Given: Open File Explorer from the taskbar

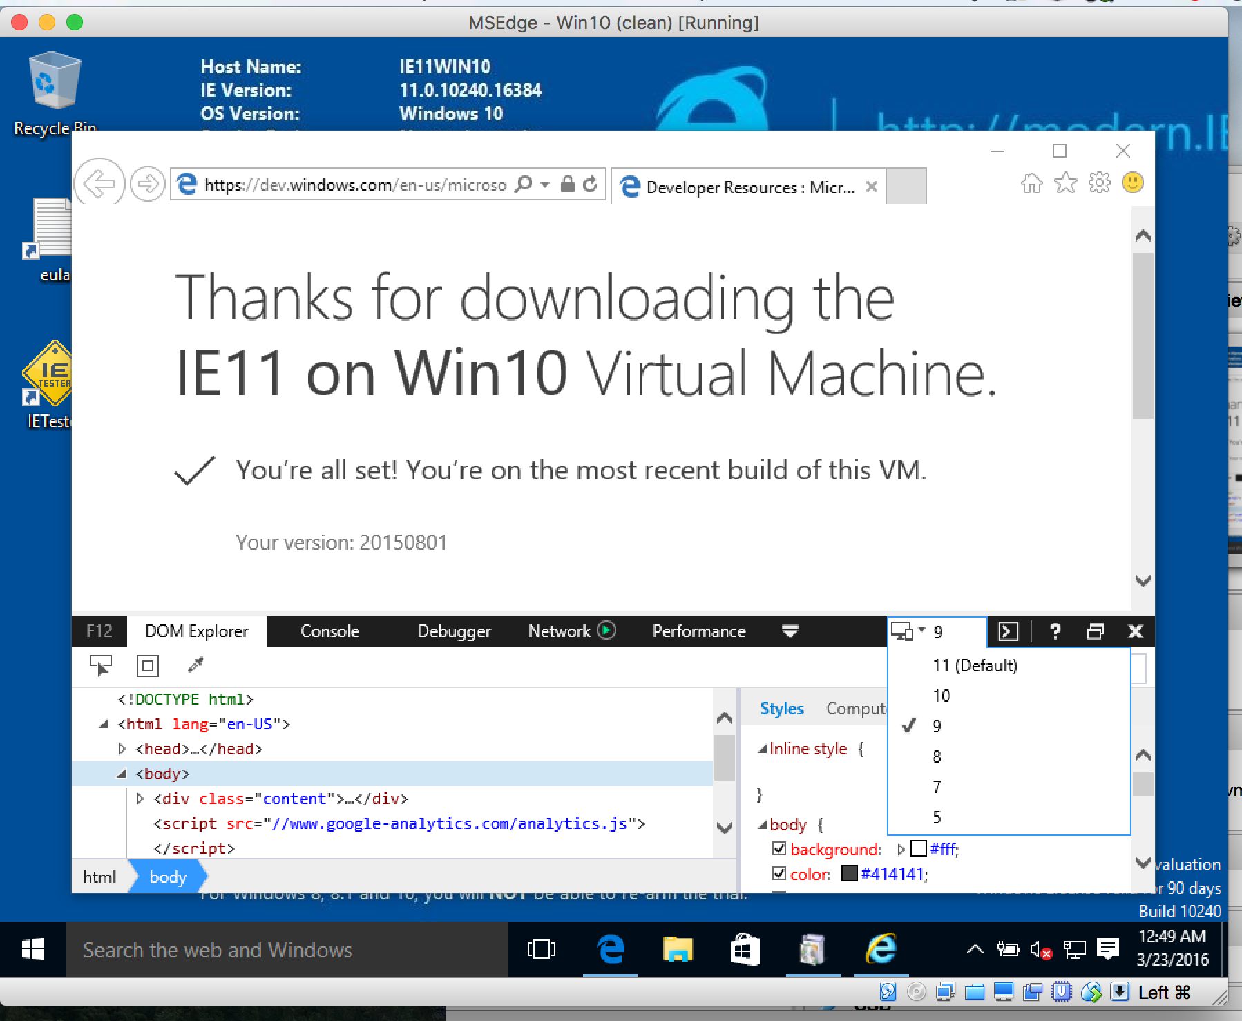Looking at the screenshot, I should [x=678, y=950].
